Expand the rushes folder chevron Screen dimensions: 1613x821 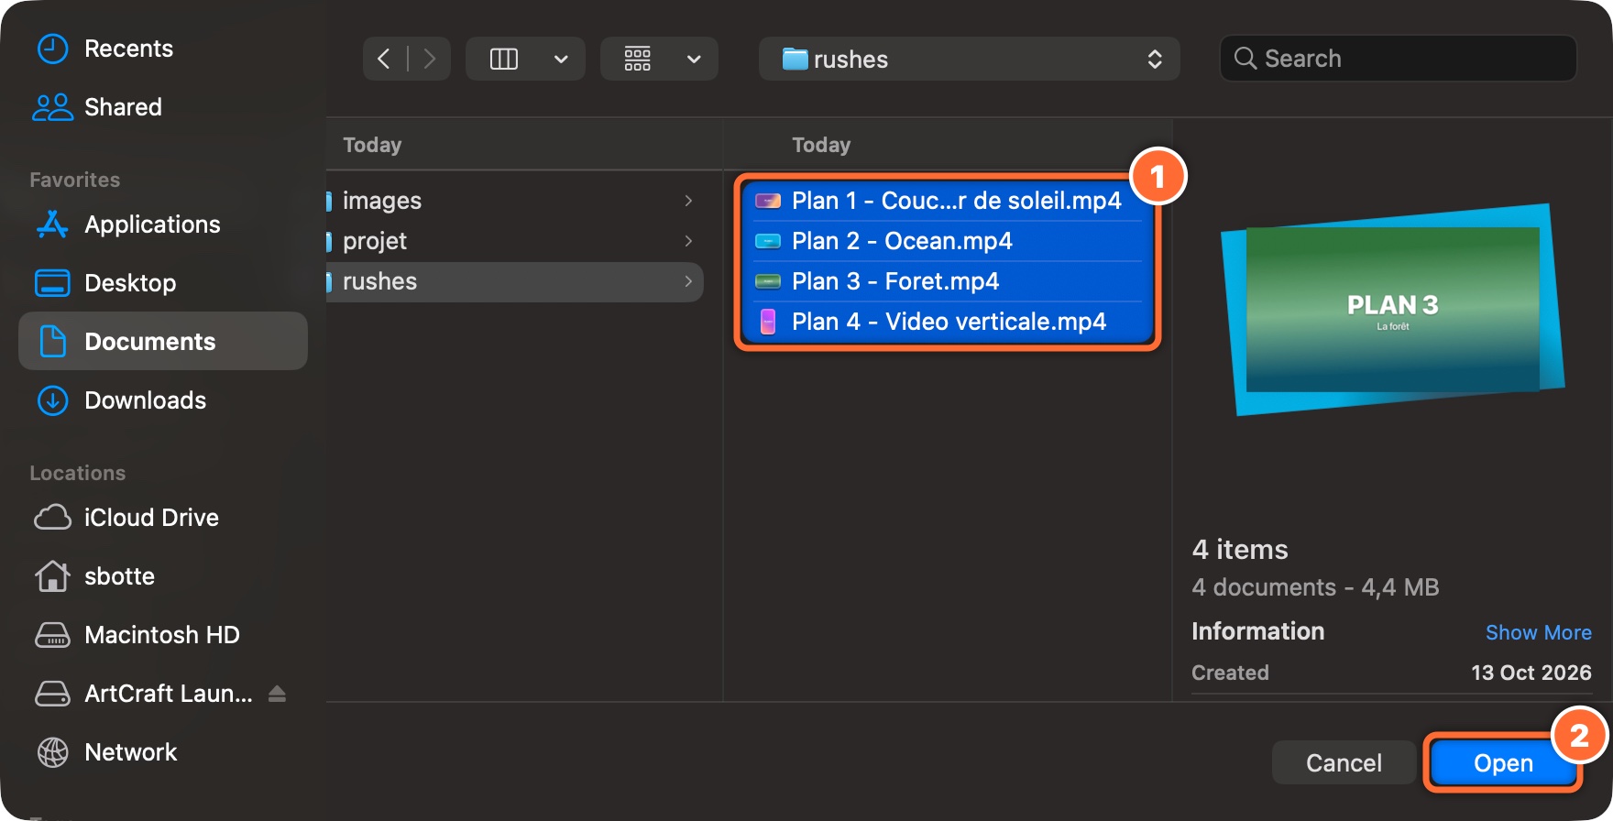688,281
